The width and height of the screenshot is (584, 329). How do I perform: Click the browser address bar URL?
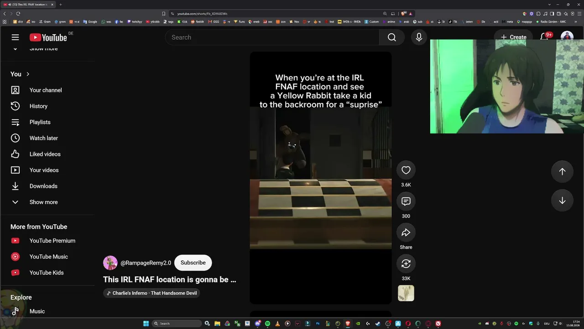click(x=202, y=14)
